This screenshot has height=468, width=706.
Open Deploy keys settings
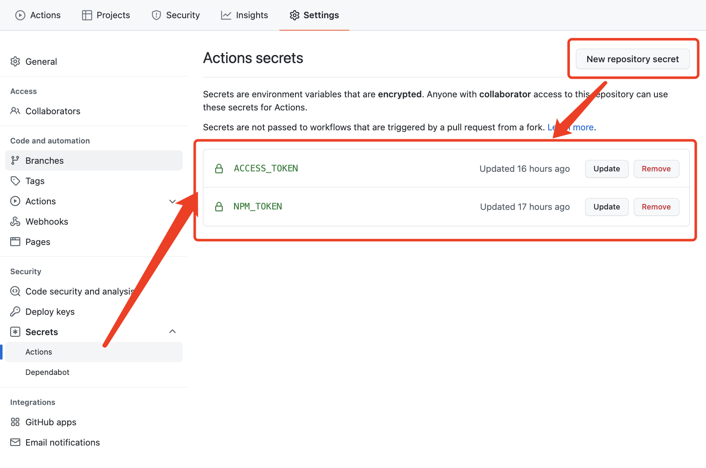(x=94, y=311)
